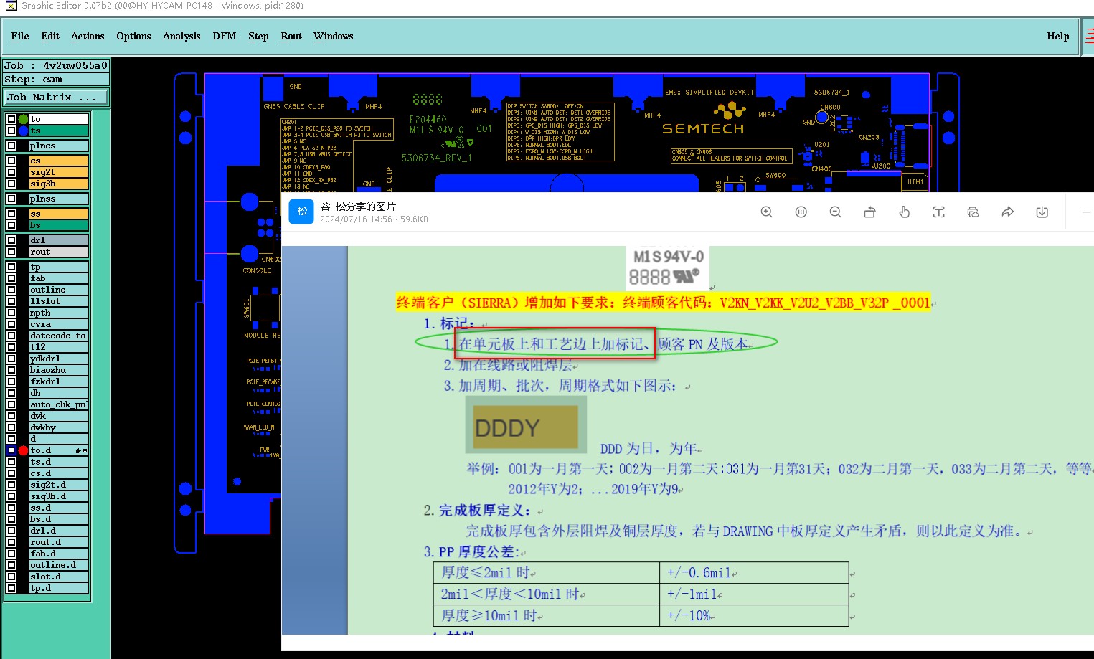Select the tp layer name
The image size is (1094, 659).
[58, 267]
